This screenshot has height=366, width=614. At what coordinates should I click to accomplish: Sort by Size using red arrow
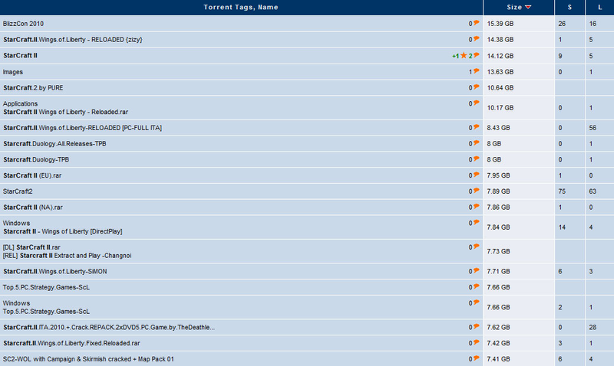coord(528,8)
